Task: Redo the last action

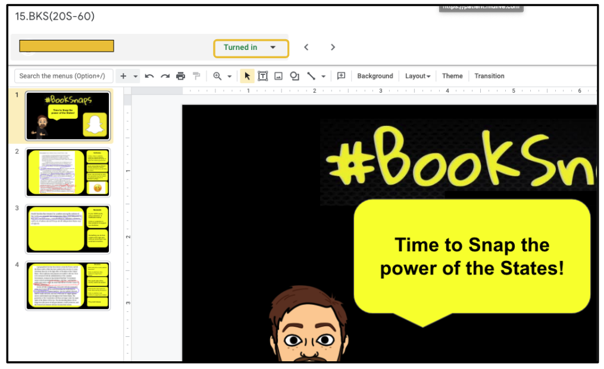Action: point(165,76)
